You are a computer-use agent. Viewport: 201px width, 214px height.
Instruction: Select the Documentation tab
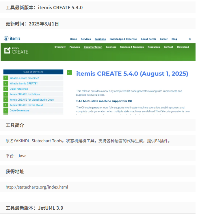coord(93,47)
